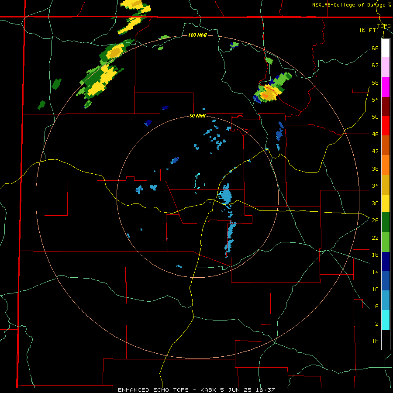Click the 100 NMI range ring label

pos(197,35)
